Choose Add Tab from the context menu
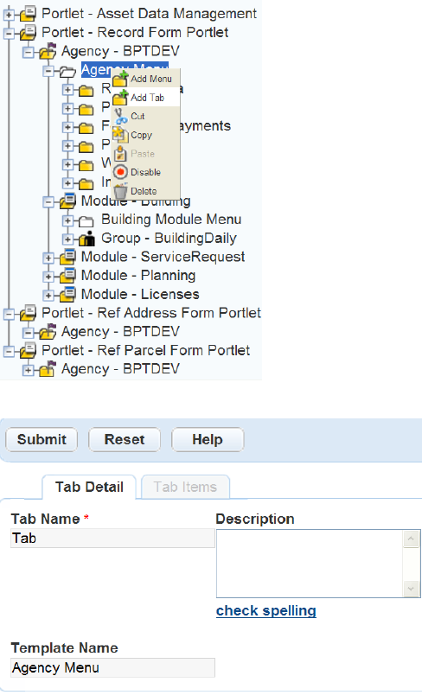Image resolution: width=422 pixels, height=695 pixels. (x=145, y=98)
